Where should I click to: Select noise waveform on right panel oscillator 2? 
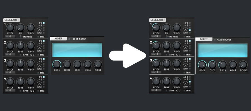pos(190,51)
